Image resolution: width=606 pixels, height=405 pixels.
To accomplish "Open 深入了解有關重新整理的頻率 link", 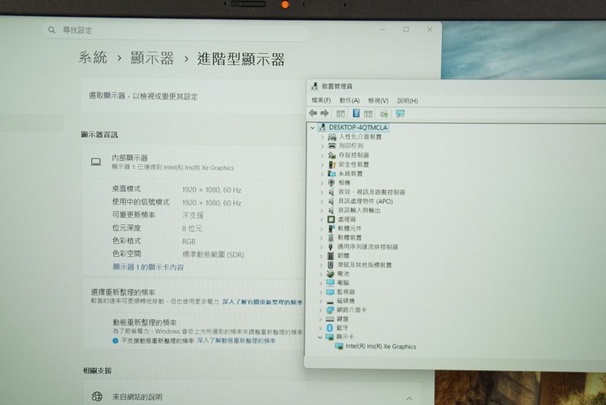I will (x=262, y=301).
